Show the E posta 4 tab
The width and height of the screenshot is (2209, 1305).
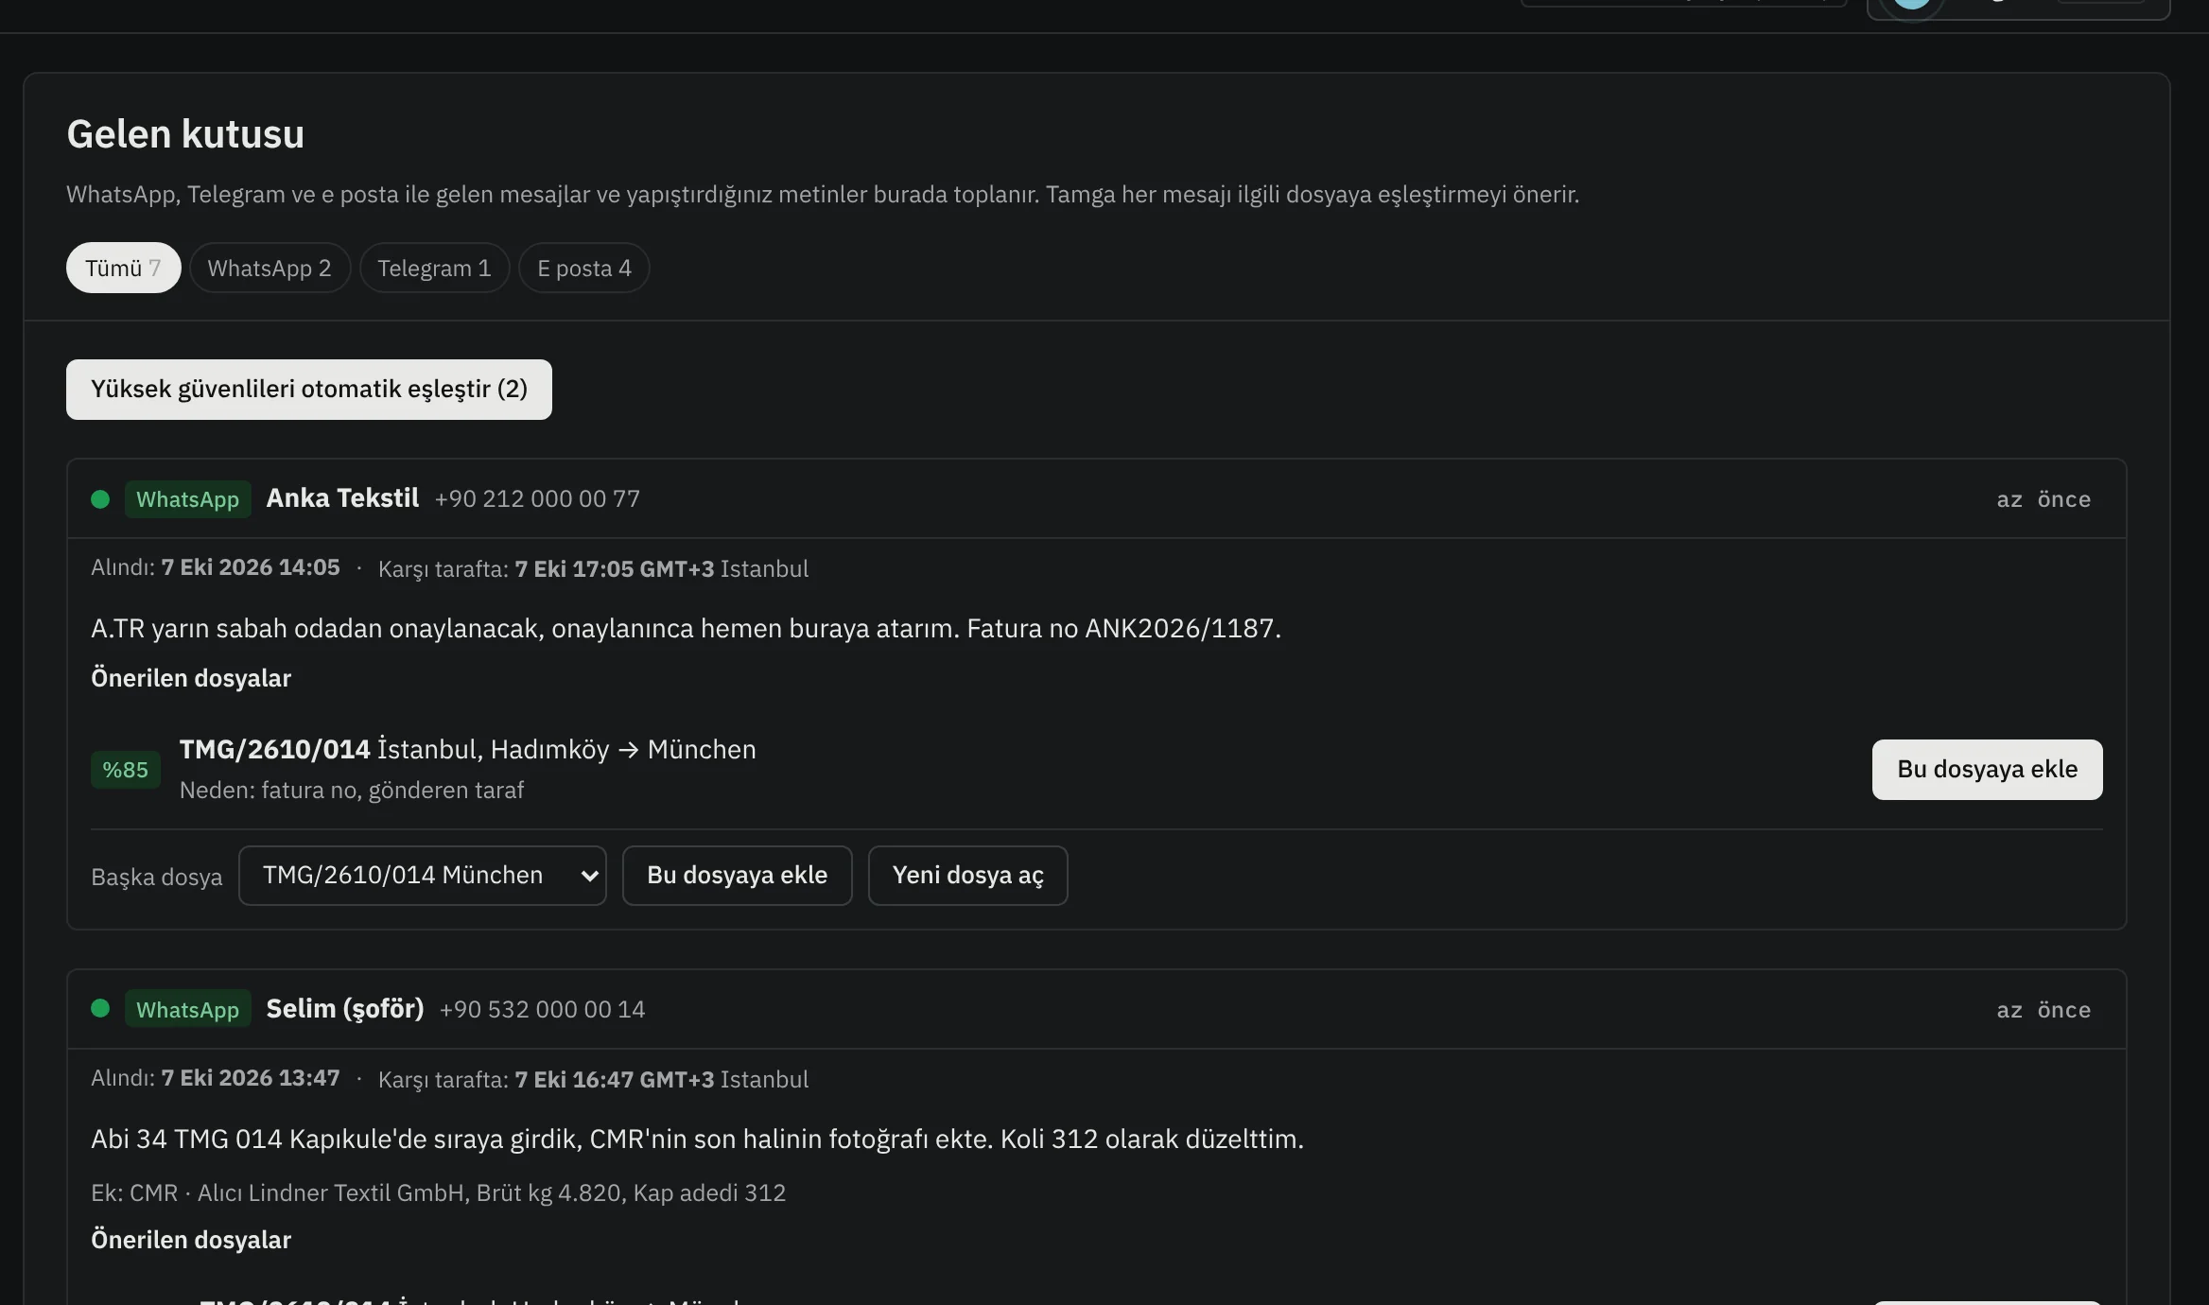583,268
